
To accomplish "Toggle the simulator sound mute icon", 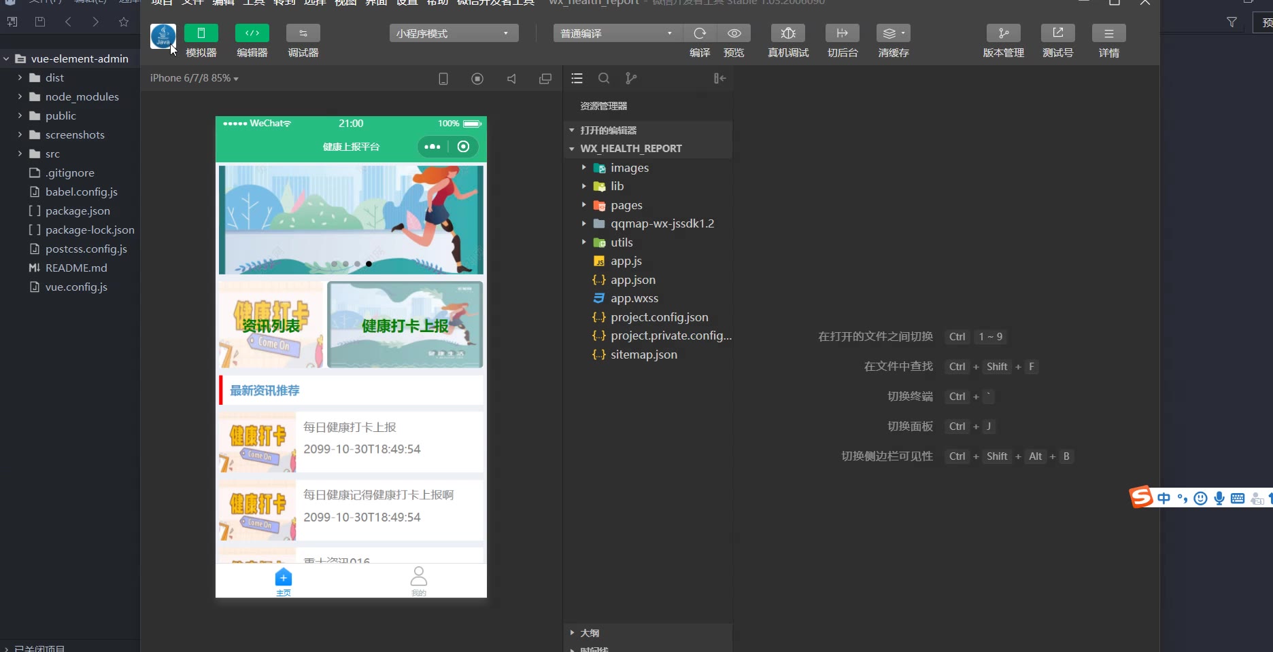I will pos(511,79).
